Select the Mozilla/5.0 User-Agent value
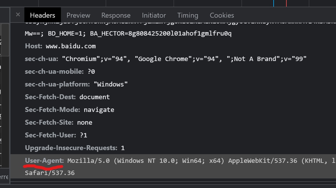336x188 pixels. coord(201,161)
